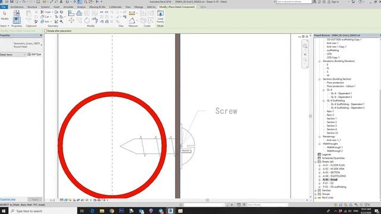This screenshot has width=381, height=214.
Task: Collapse the Walkthroughs node
Action: coord(320,144)
